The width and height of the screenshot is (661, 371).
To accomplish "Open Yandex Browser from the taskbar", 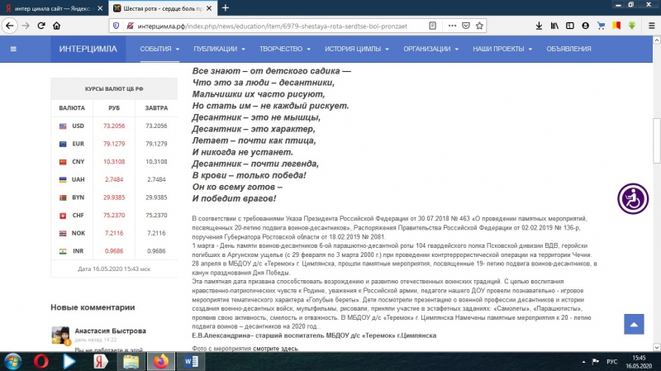I will click(x=100, y=362).
